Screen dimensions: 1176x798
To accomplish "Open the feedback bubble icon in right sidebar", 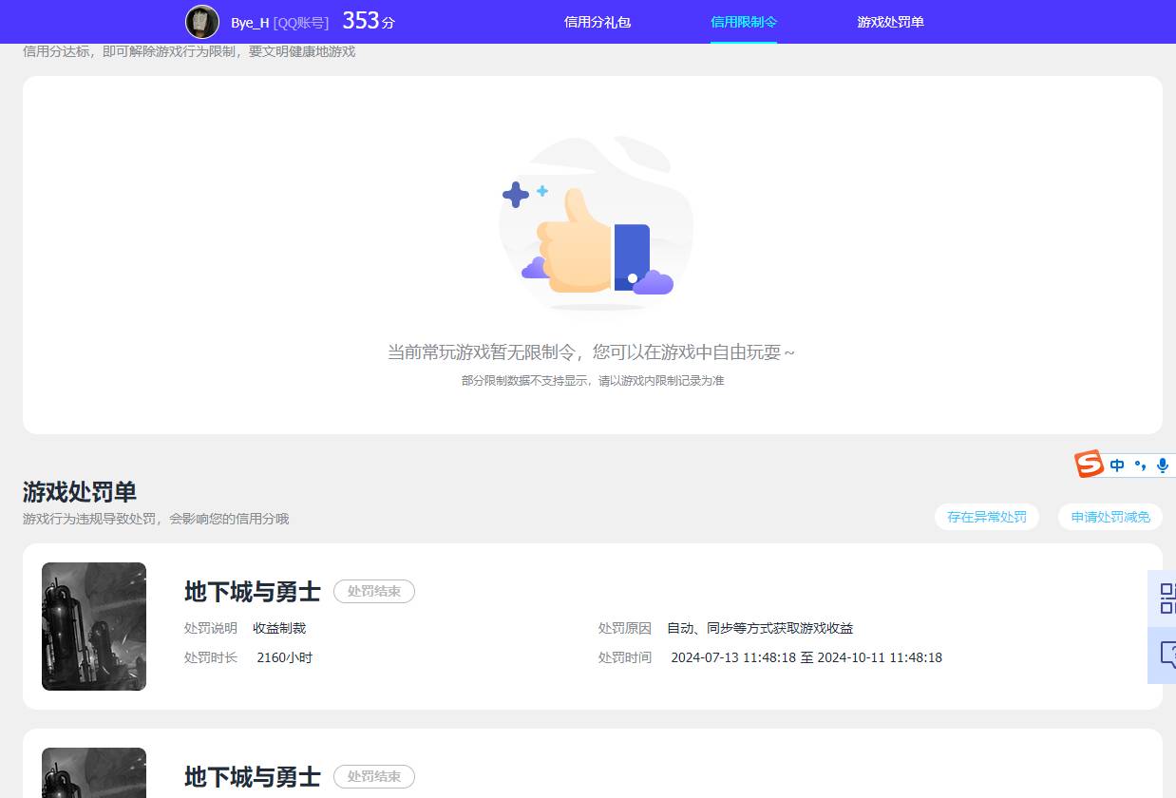I will pos(1167,655).
